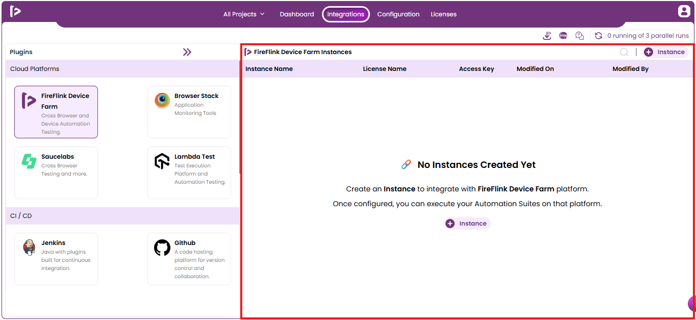
Task: Click the Plugins panel title
Action: (21, 52)
